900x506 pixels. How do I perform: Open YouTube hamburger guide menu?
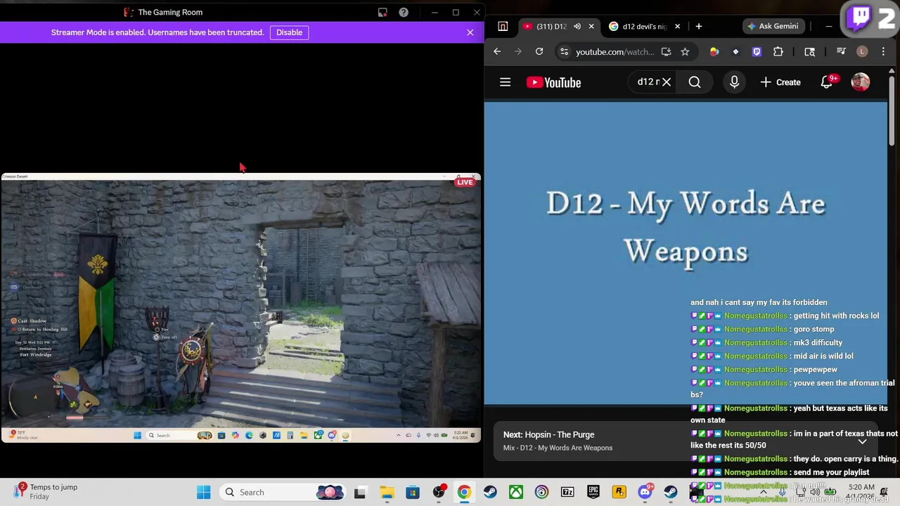tap(505, 82)
